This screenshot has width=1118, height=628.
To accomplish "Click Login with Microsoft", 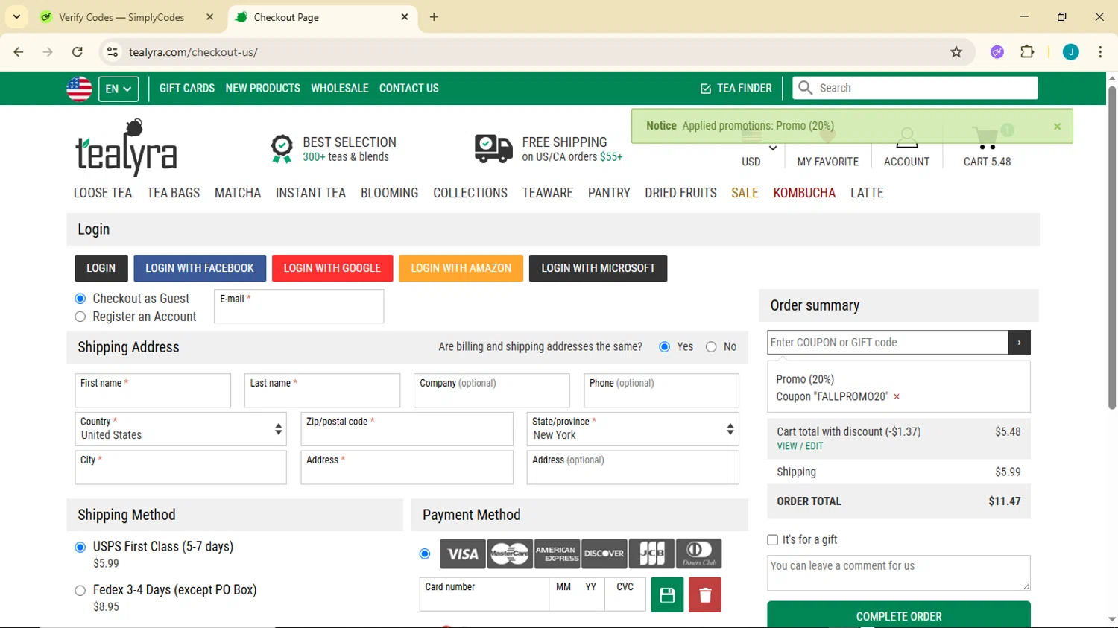I will point(599,268).
